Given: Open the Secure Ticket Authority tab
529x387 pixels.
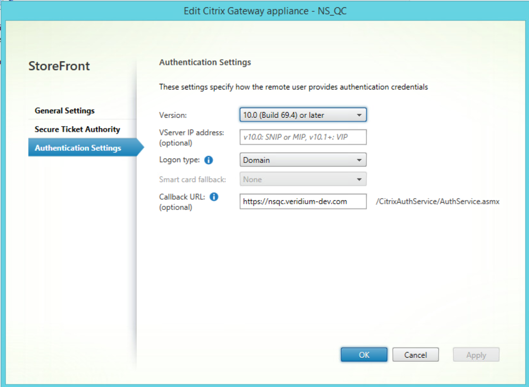Looking at the screenshot, I should 77,129.
